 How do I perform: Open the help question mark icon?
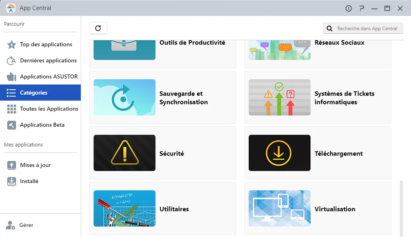click(x=362, y=8)
